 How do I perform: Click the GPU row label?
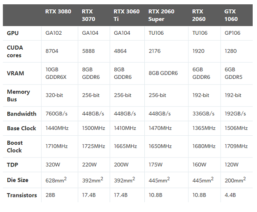click(x=13, y=33)
